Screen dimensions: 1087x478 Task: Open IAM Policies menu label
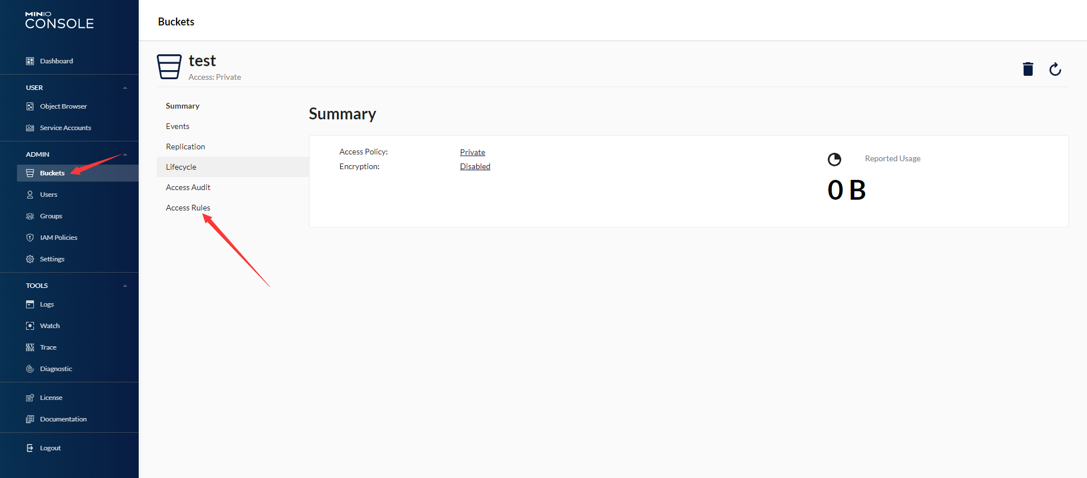pyautogui.click(x=59, y=238)
